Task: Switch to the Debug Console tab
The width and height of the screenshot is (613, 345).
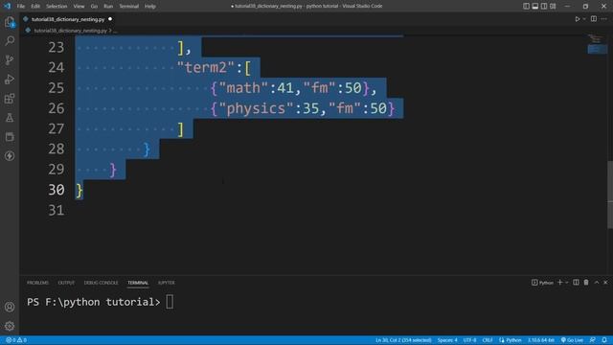Action: 101,283
